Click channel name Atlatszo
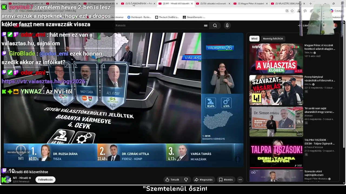Viewport: 346px width, 194px height. [308, 116]
